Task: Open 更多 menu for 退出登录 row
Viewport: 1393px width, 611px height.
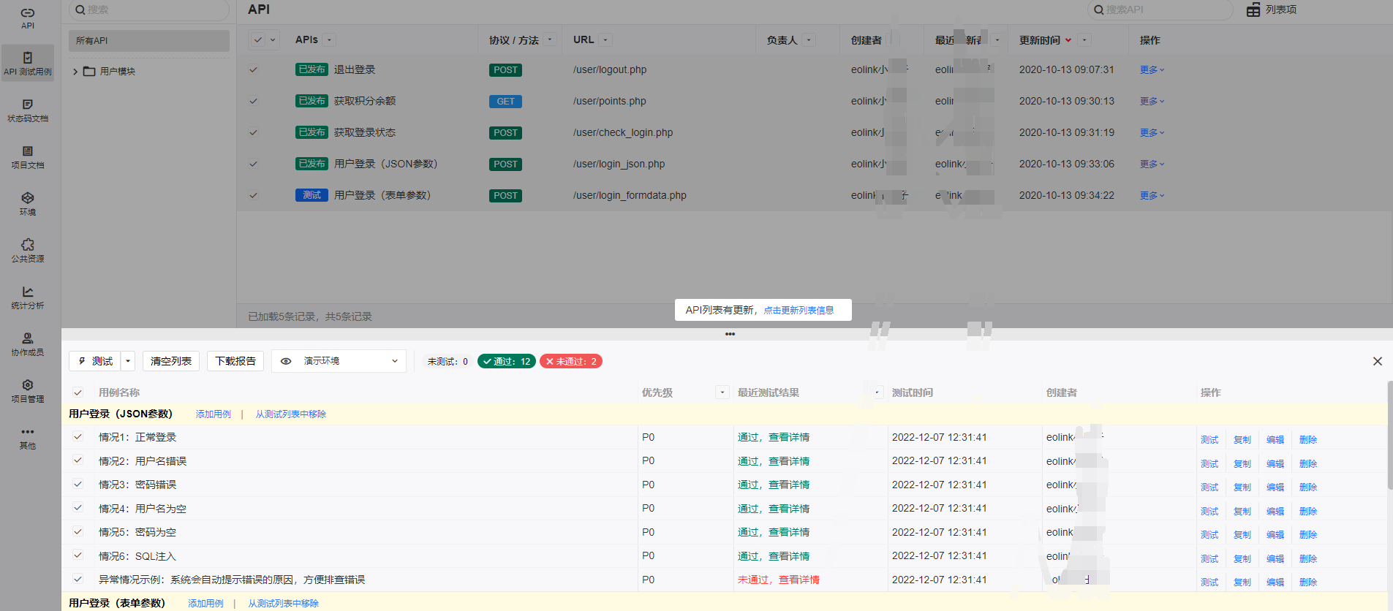Action: 1152,70
